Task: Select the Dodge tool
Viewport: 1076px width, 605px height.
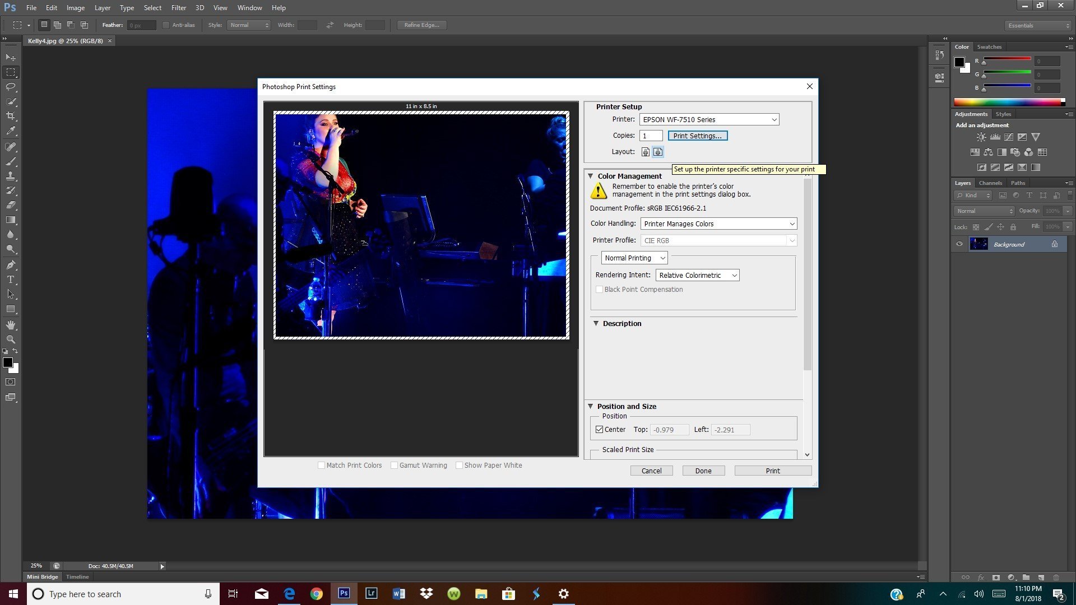Action: coord(11,249)
